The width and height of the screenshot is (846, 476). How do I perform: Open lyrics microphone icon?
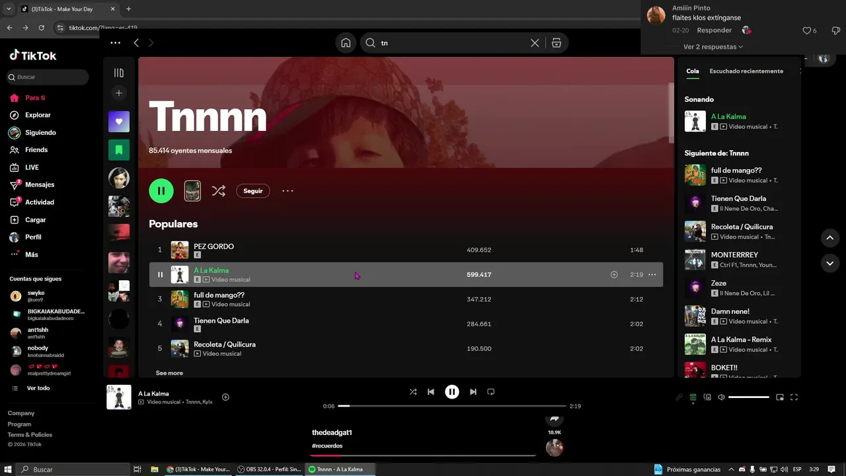[679, 397]
